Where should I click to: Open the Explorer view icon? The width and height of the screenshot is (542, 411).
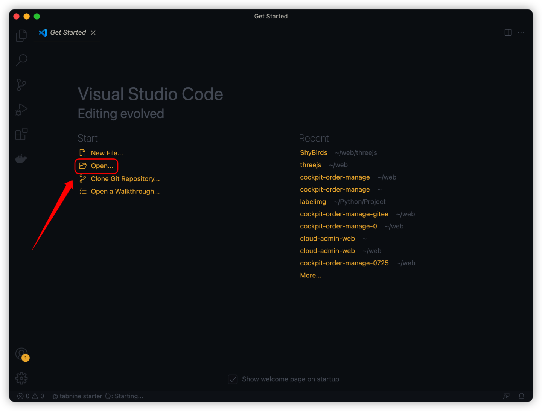pyautogui.click(x=21, y=36)
